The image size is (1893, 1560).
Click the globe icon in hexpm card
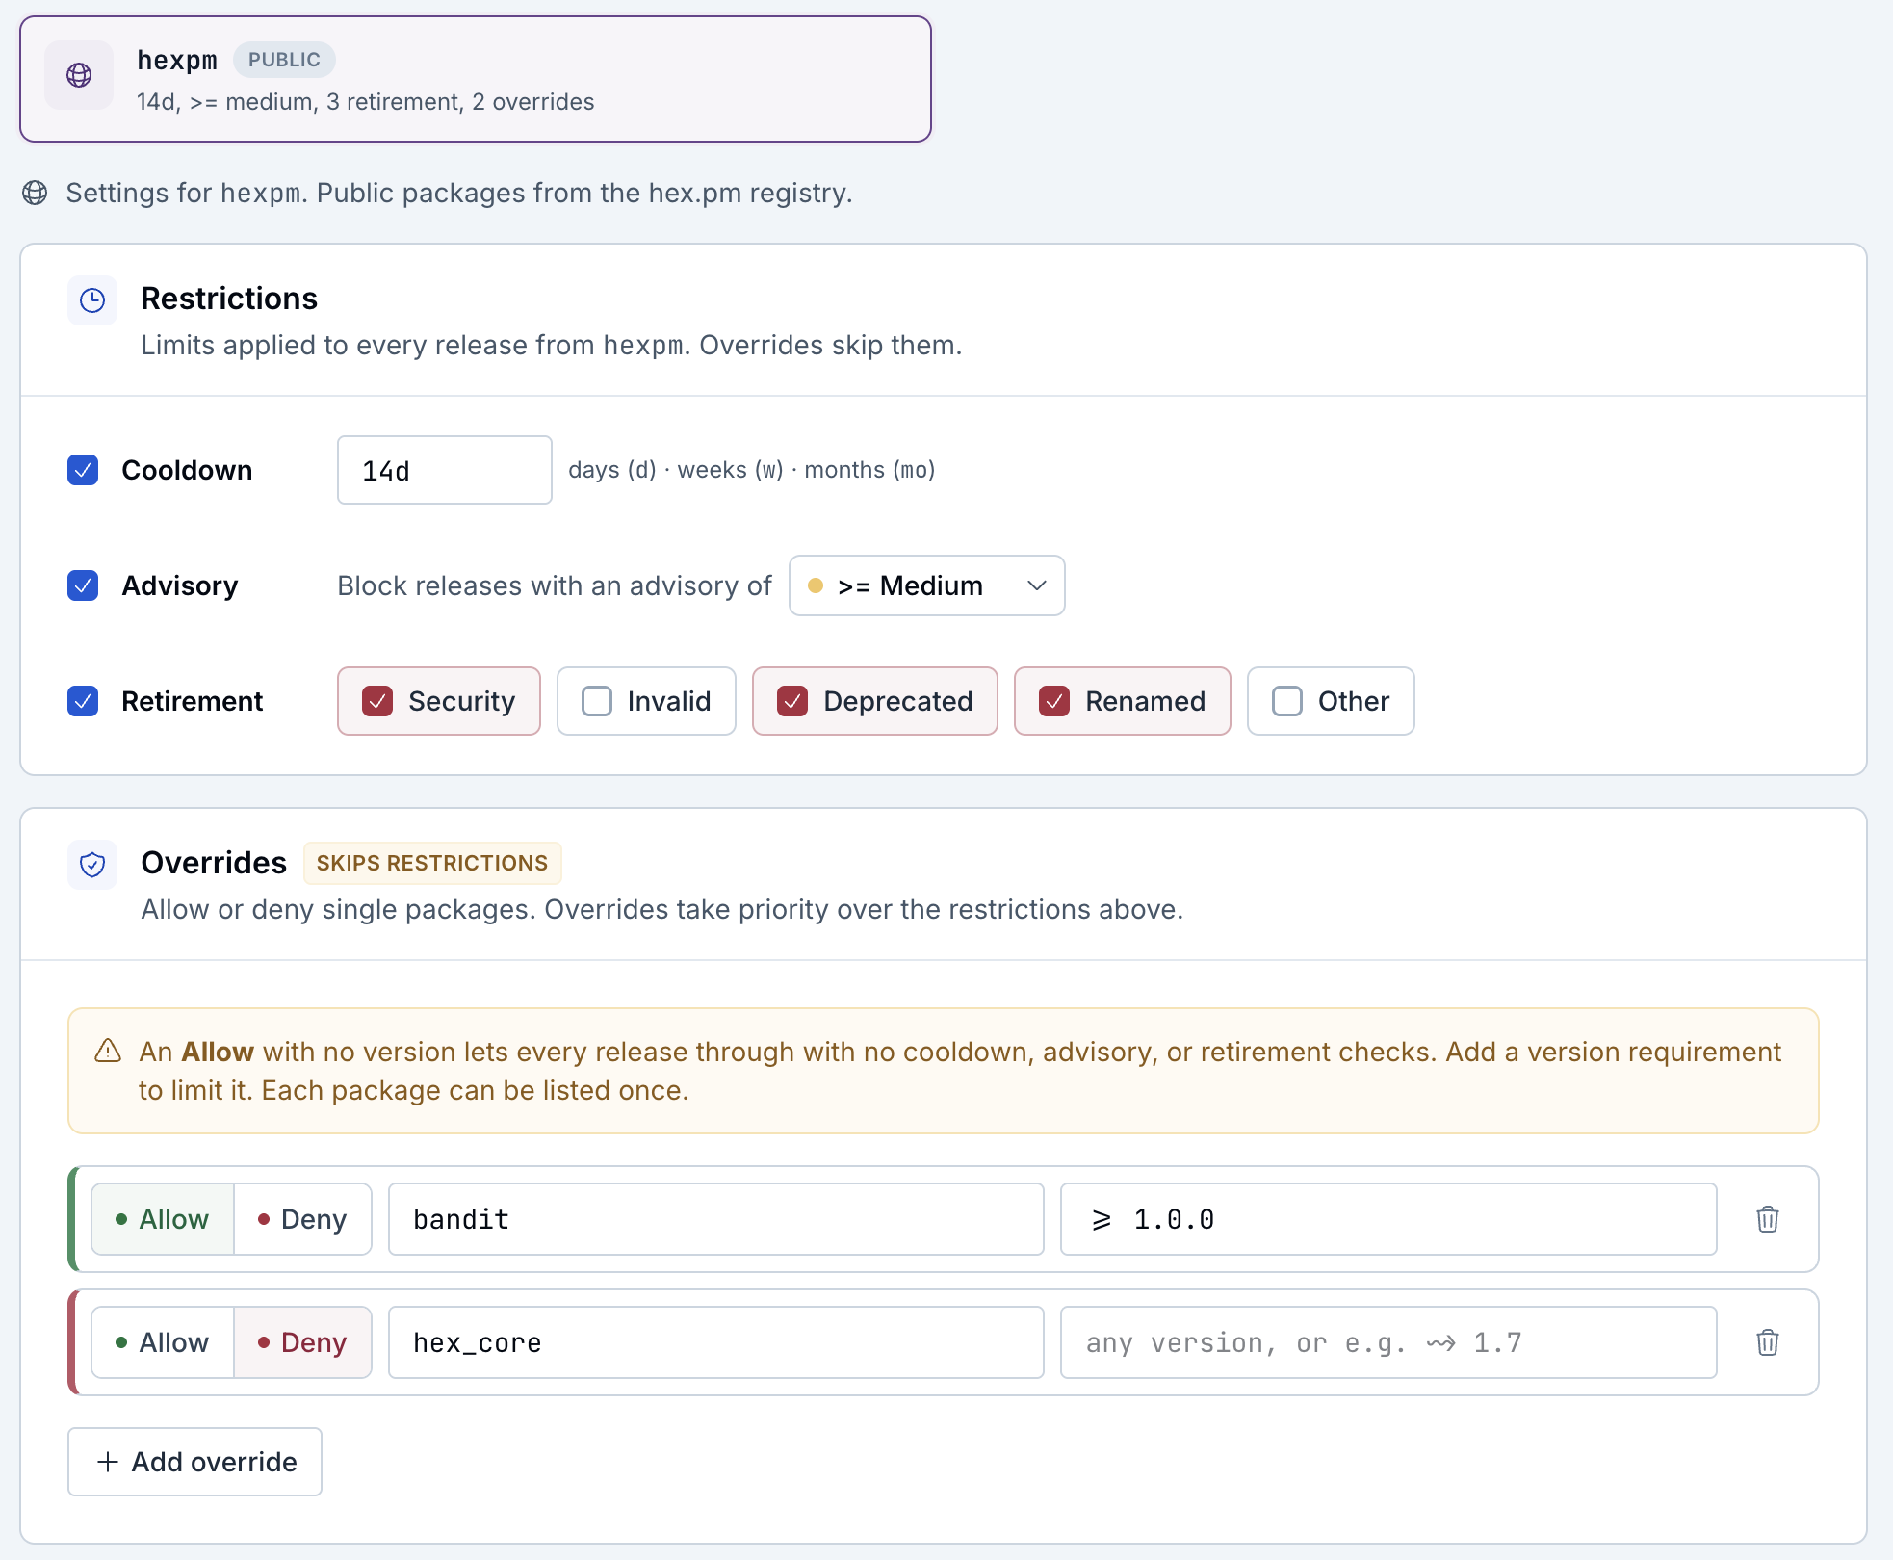coord(79,75)
